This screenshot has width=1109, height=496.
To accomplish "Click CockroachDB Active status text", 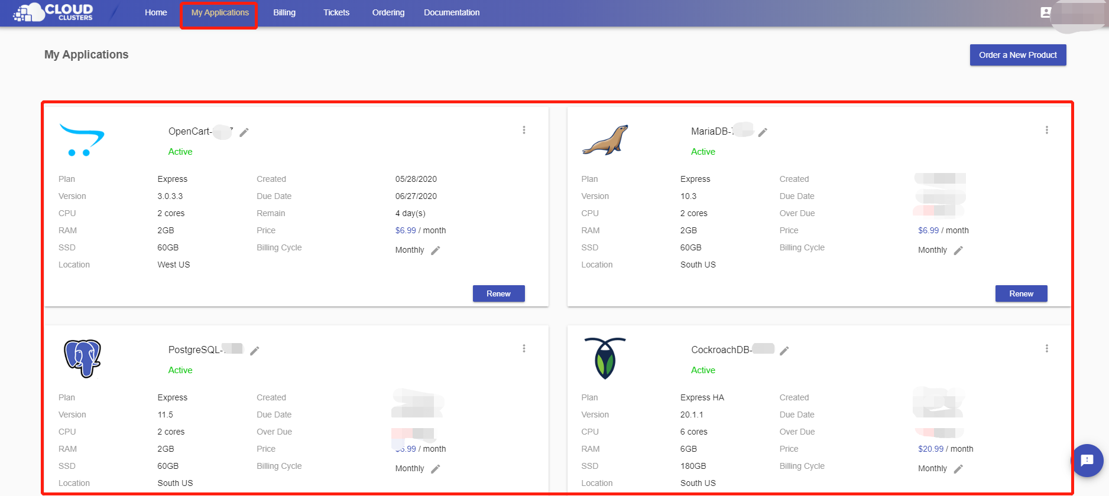I will (x=703, y=370).
